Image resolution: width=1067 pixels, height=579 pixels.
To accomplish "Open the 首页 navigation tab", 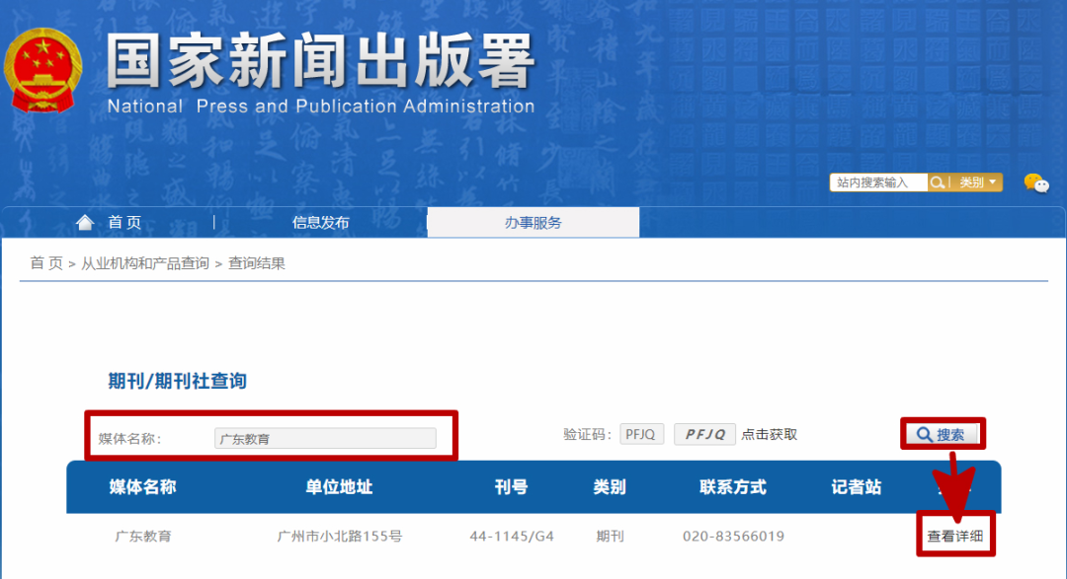I will point(124,222).
